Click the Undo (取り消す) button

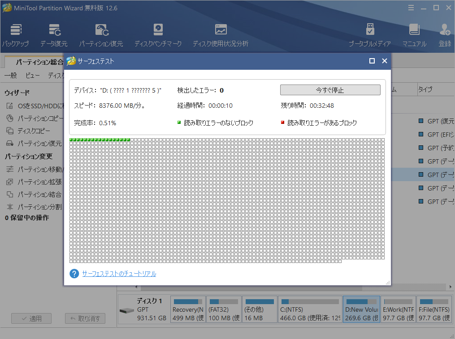coord(85,318)
